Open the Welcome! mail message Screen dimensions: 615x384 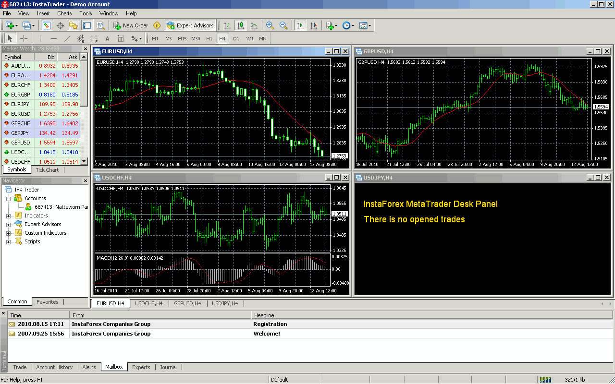pyautogui.click(x=310, y=334)
